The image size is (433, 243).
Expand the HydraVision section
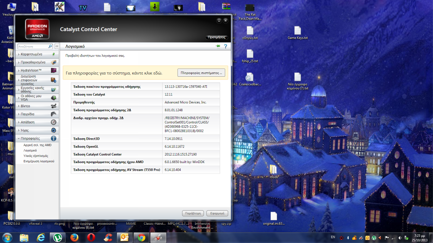point(38,70)
